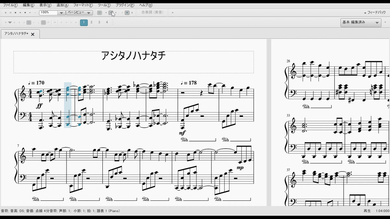Activate the image capture icon
The height and width of the screenshot is (219, 390).
[x=173, y=13]
